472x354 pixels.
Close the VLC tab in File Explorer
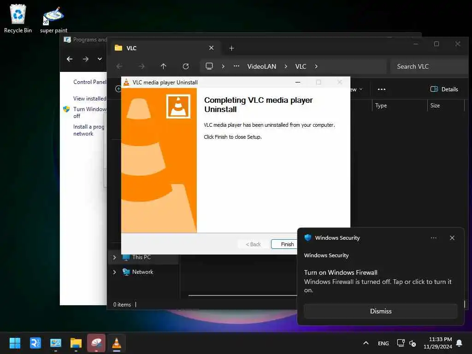coord(211,48)
